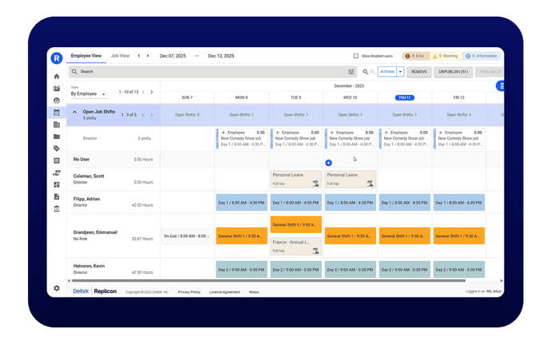
Task: Click the ACTIONS button
Action: 386,72
